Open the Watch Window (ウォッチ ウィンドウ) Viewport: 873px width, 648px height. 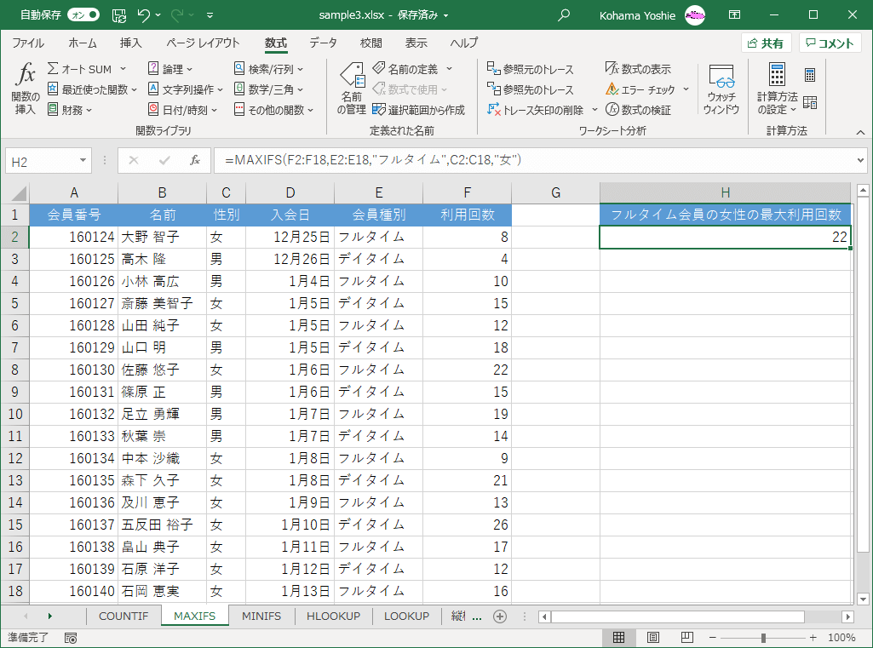coord(721,89)
